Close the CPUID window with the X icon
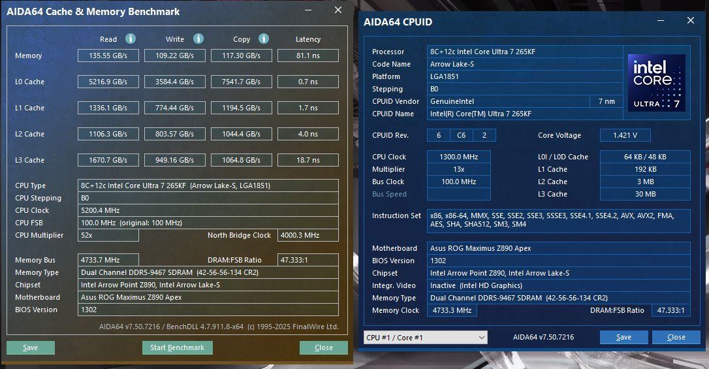This screenshot has width=709, height=369. coord(691,20)
